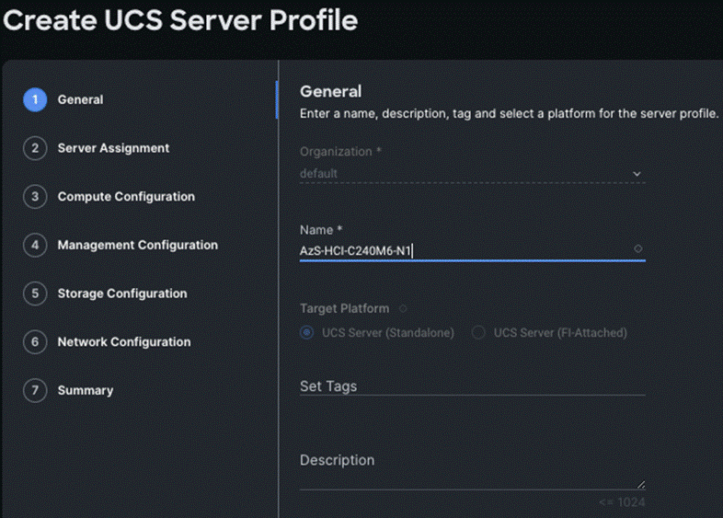Click the '<= 1024' character limit text

coord(622,502)
